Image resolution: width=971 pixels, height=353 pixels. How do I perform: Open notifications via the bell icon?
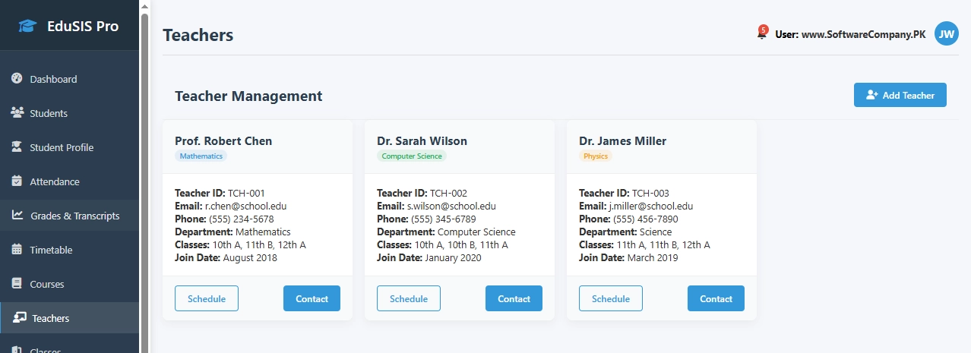762,33
